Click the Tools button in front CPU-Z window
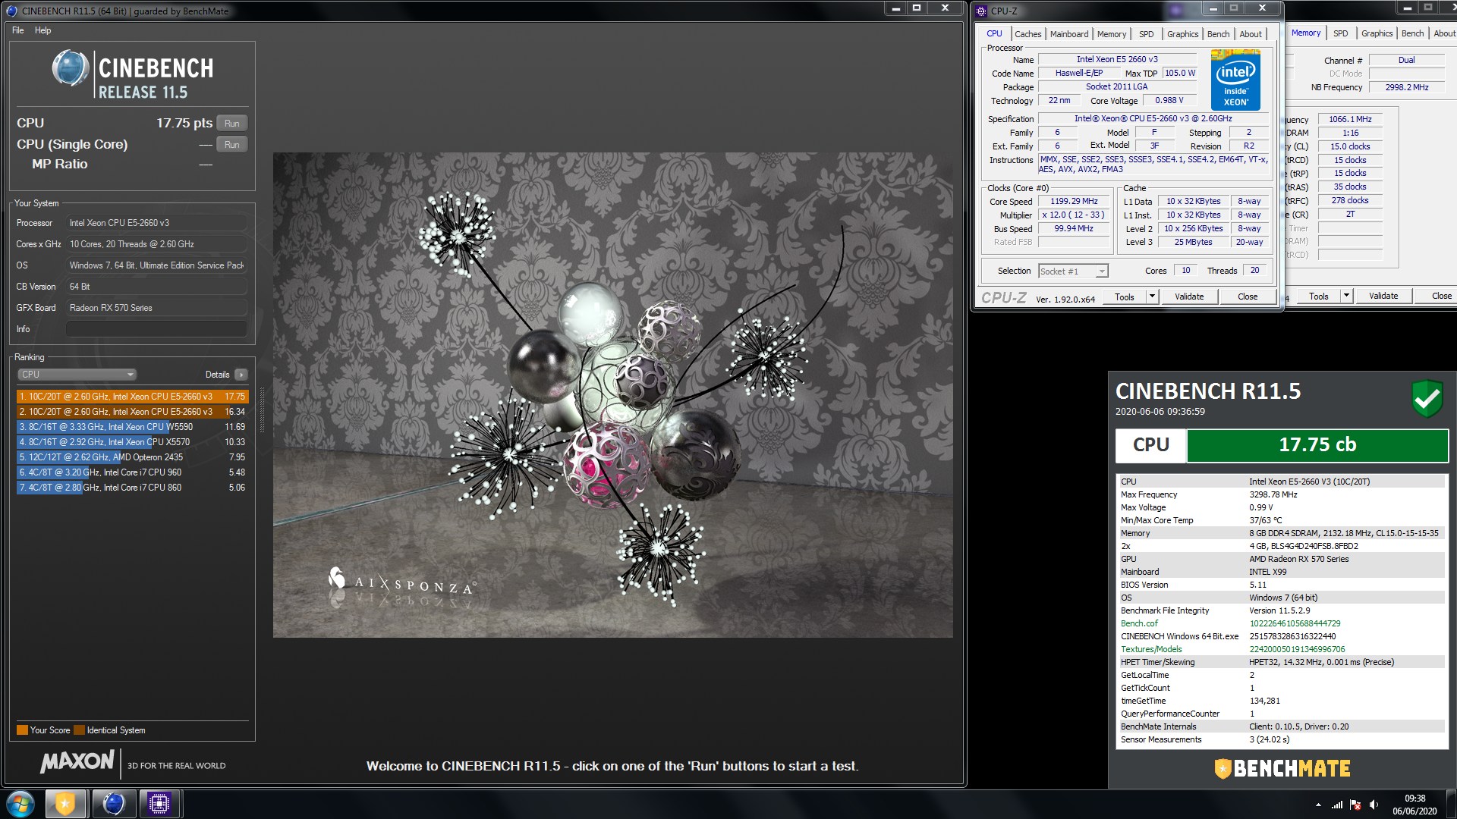 [1125, 297]
